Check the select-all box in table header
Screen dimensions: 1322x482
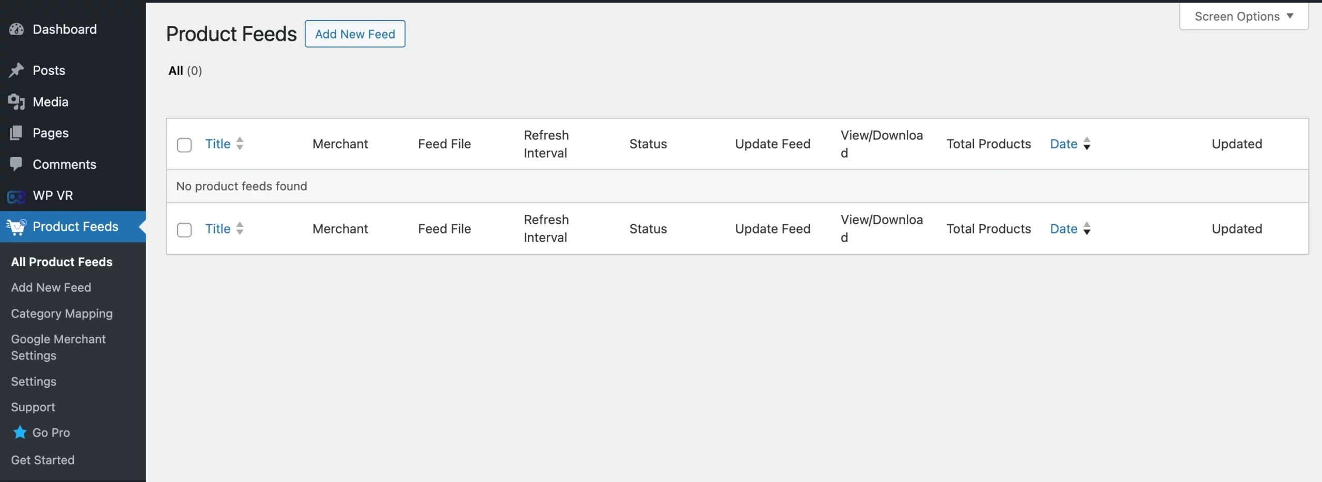[184, 145]
